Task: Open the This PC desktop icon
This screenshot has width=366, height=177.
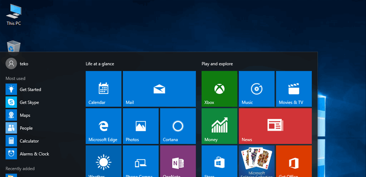Action: pos(14,15)
